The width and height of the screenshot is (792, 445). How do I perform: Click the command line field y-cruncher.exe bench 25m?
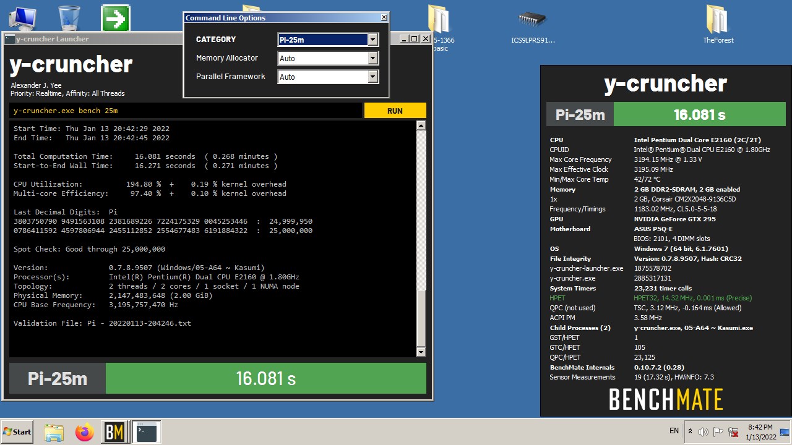tap(186, 111)
